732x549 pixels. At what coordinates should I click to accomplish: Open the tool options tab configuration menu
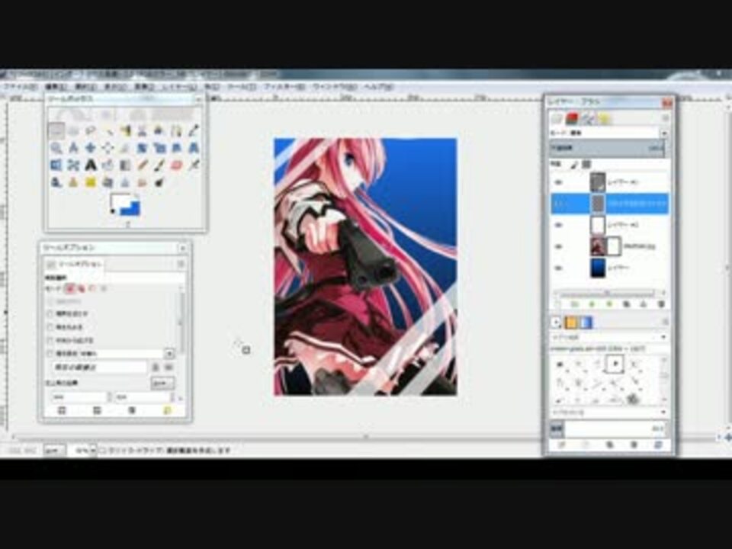(x=181, y=265)
